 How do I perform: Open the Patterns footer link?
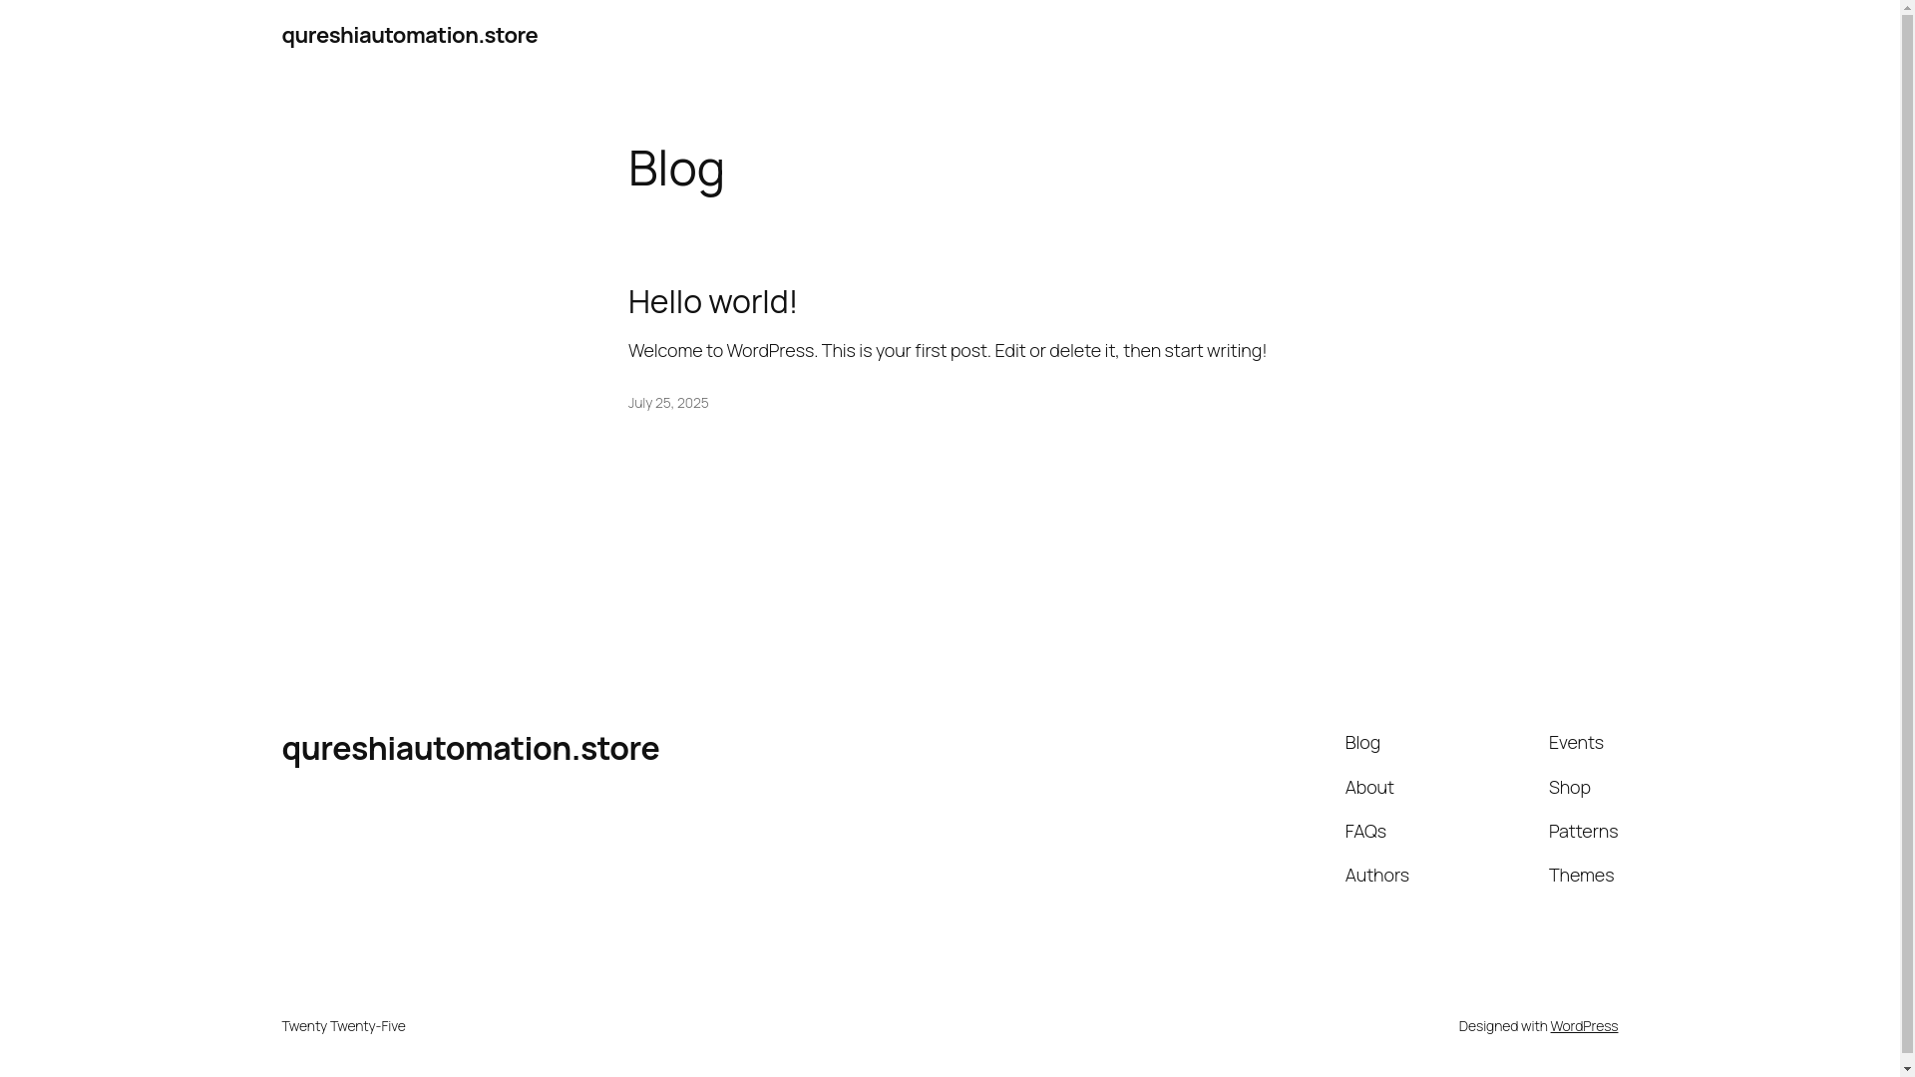click(1583, 831)
